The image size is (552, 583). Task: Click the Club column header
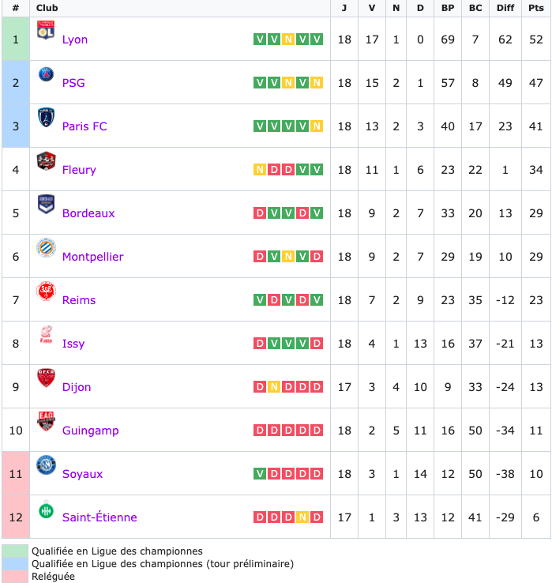(47, 8)
